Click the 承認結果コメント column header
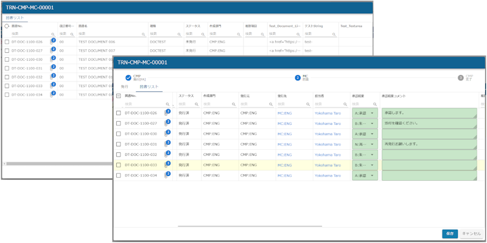 pos(393,96)
